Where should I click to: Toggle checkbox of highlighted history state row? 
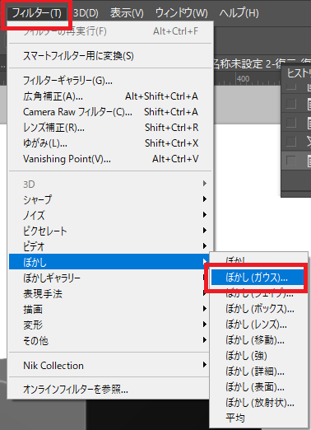[x=291, y=161]
